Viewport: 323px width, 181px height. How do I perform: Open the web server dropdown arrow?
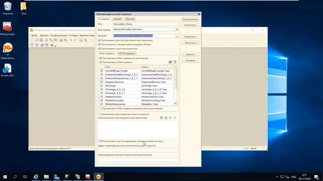(177, 30)
